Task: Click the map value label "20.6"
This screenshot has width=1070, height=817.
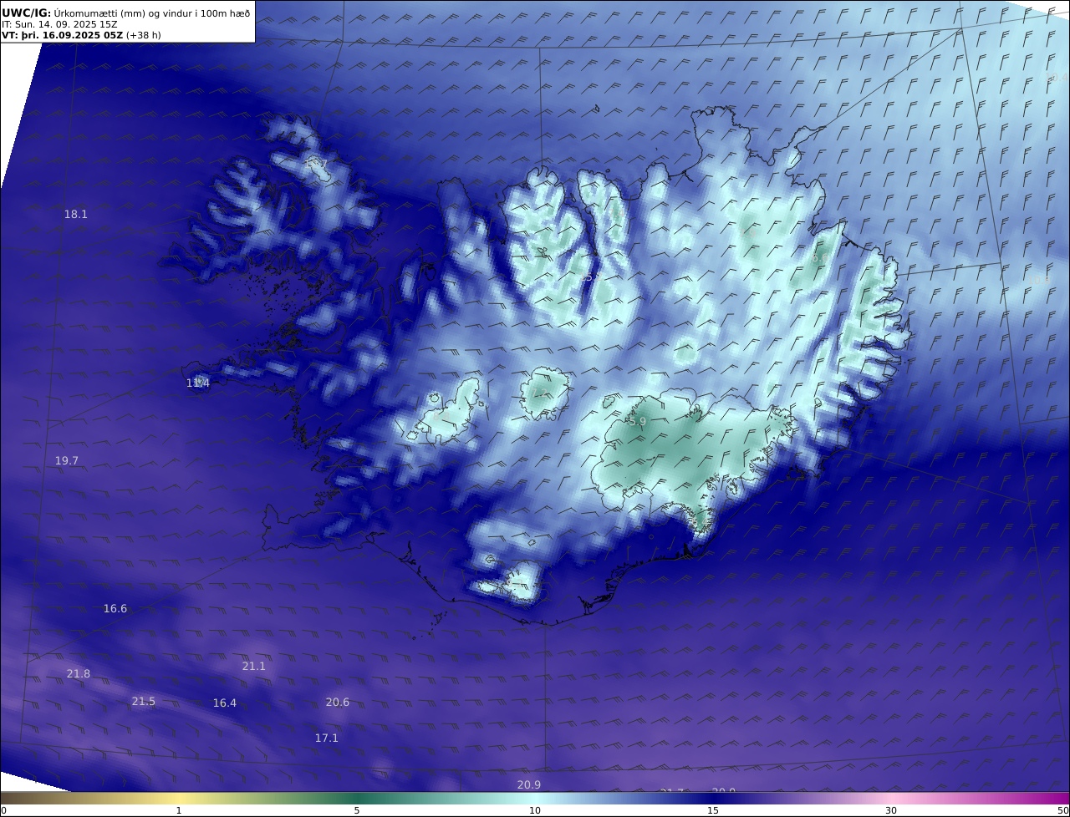Action: (338, 702)
